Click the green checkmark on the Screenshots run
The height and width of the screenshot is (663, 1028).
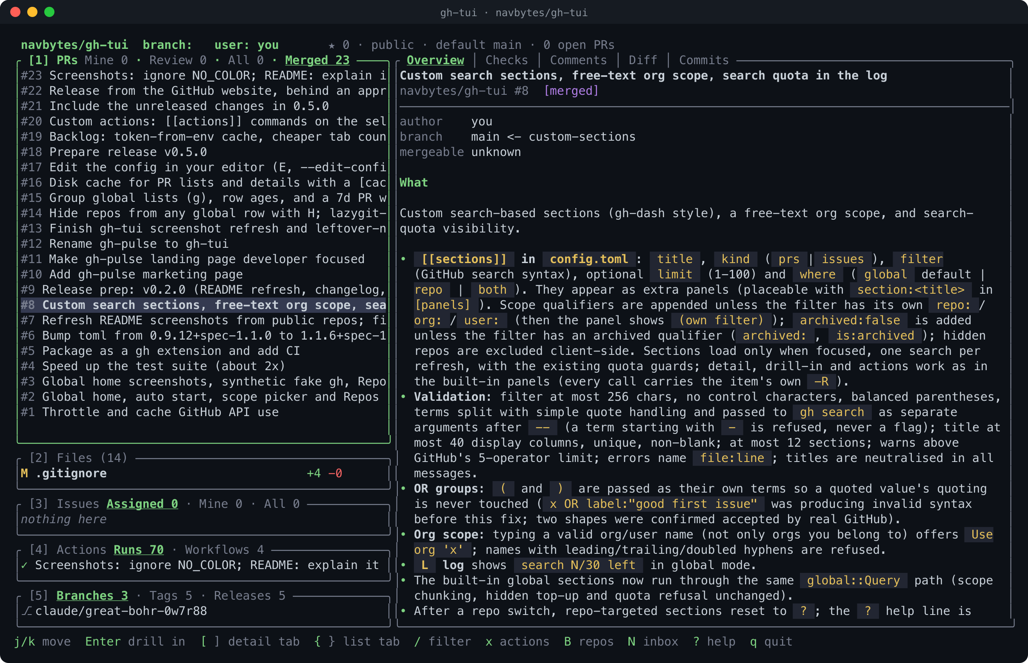(x=24, y=565)
